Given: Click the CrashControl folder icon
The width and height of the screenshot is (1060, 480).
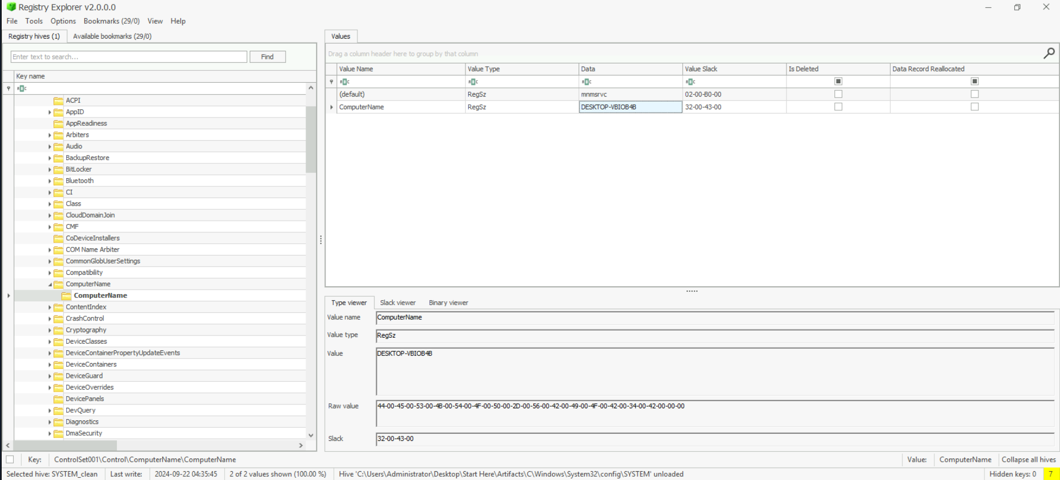Looking at the screenshot, I should click(x=58, y=318).
